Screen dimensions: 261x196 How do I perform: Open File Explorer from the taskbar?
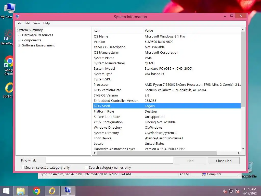click(x=21, y=191)
